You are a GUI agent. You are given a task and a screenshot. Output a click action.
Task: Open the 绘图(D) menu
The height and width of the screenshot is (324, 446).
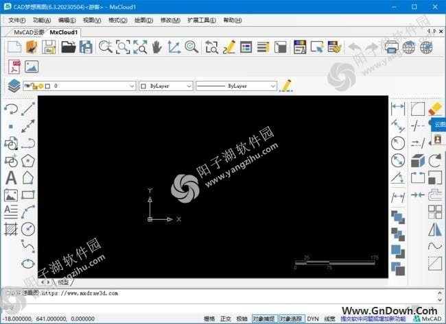pos(143,20)
